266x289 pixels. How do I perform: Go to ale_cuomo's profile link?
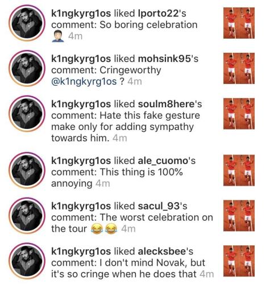pos(163,161)
